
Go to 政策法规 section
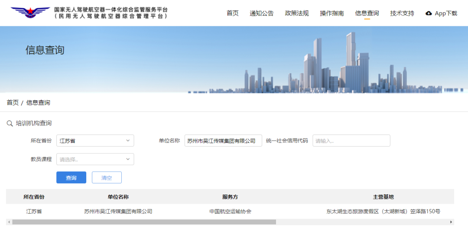pyautogui.click(x=297, y=13)
